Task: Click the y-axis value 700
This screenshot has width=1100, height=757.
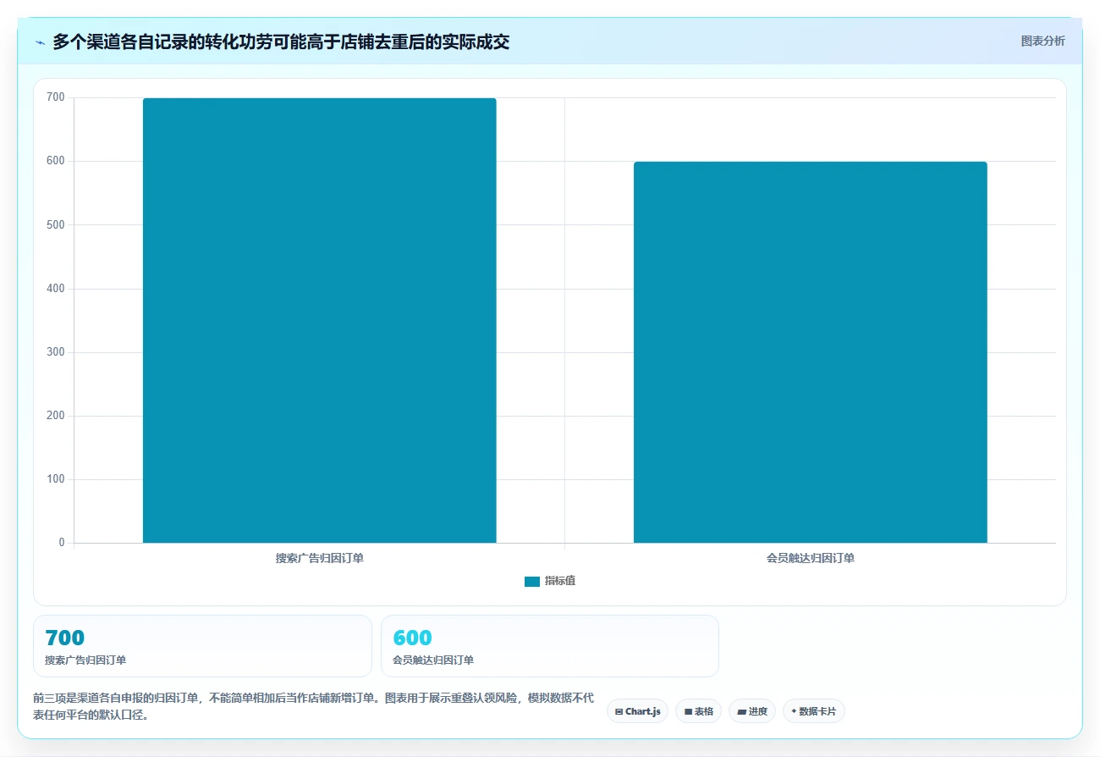Action: [x=56, y=97]
